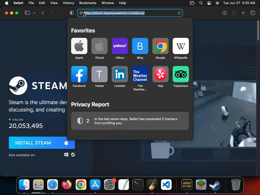
Task: Open Terminal from the Dock
Action: pyautogui.click(x=138, y=185)
